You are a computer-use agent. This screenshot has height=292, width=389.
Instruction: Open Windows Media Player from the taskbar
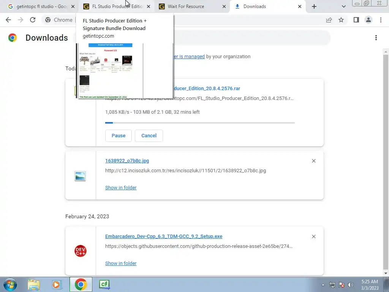pyautogui.click(x=57, y=284)
